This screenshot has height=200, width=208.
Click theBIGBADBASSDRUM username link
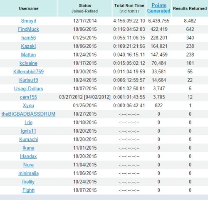28,114
